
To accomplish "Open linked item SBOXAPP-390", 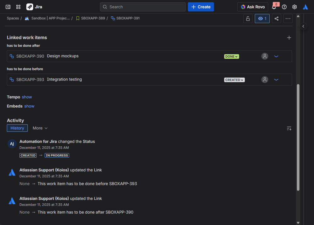I will (30, 56).
